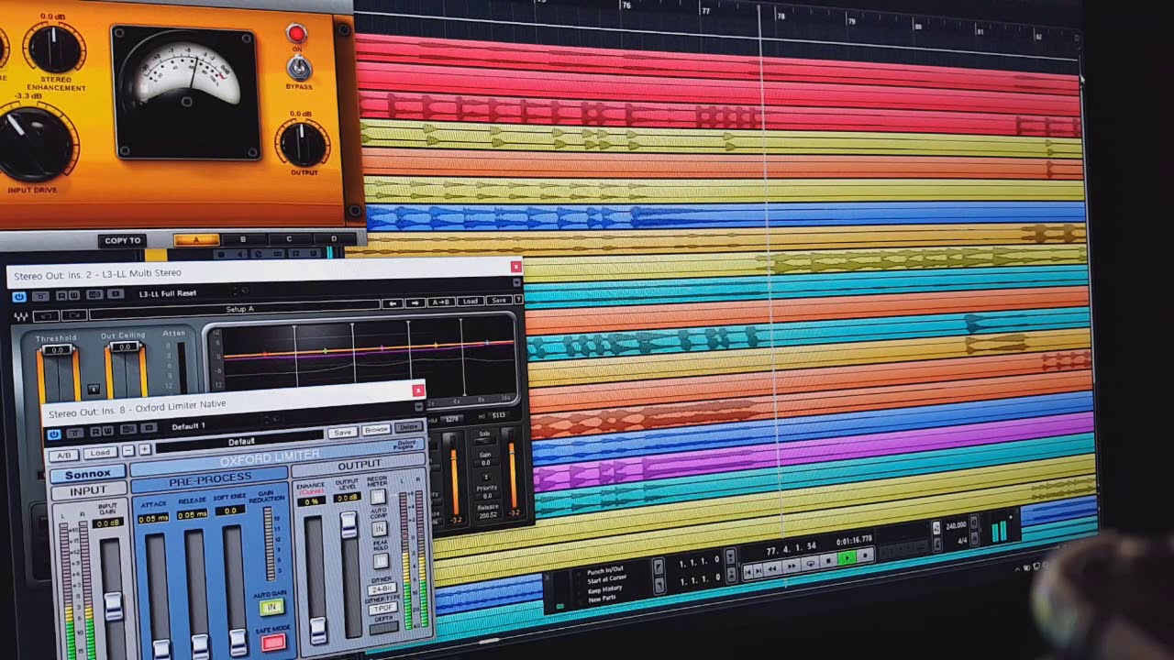Toggle L3-LL Multi plugin power button
This screenshot has width=1174, height=660.
tap(19, 297)
